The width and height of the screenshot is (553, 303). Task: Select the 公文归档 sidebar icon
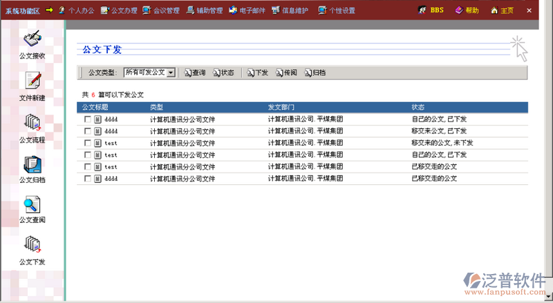point(32,164)
